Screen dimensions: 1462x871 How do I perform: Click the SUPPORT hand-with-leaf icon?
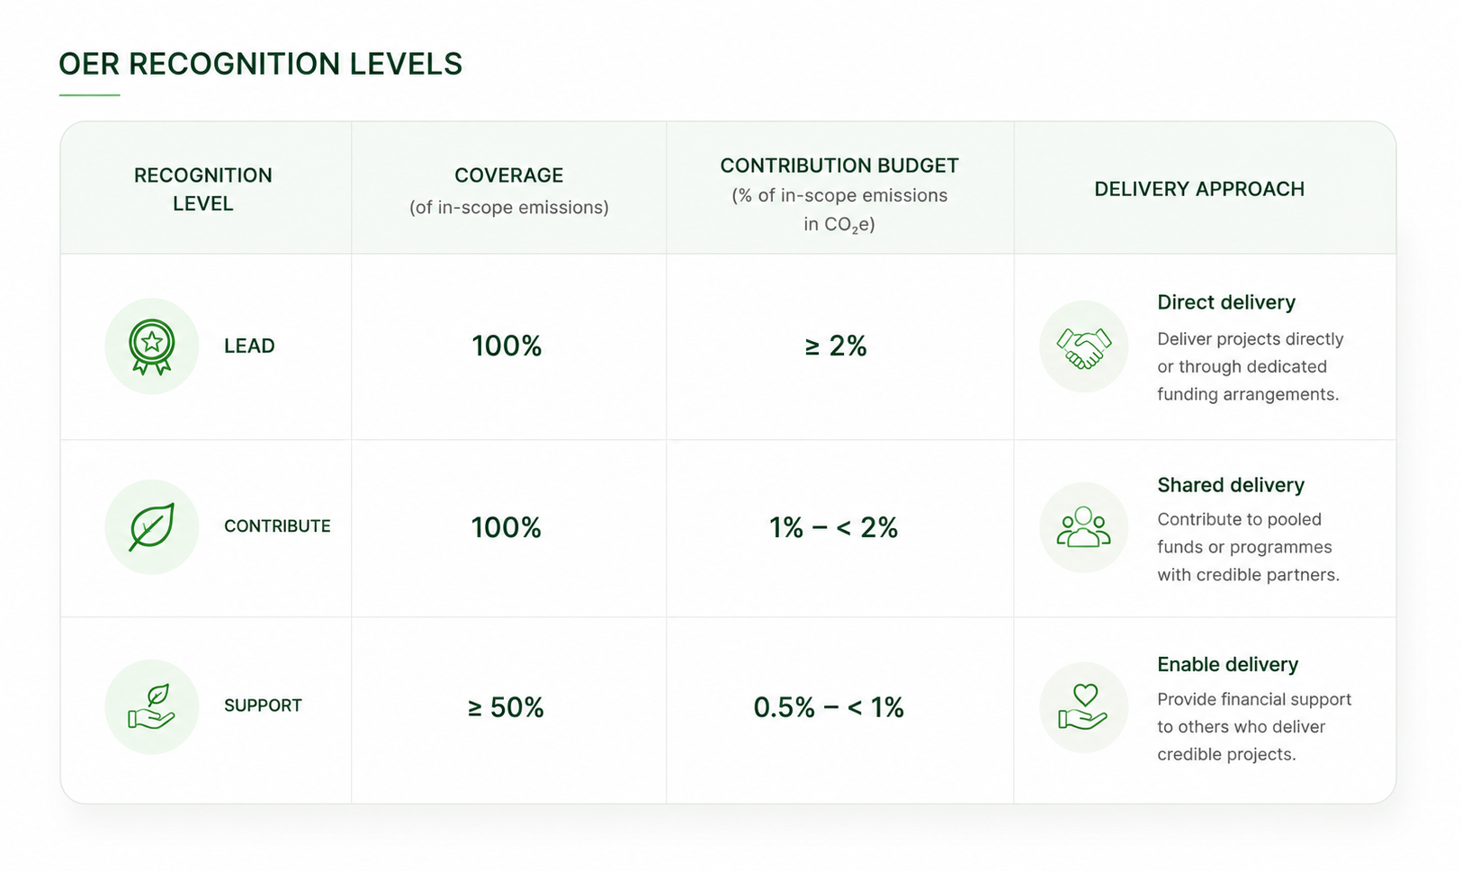152,706
